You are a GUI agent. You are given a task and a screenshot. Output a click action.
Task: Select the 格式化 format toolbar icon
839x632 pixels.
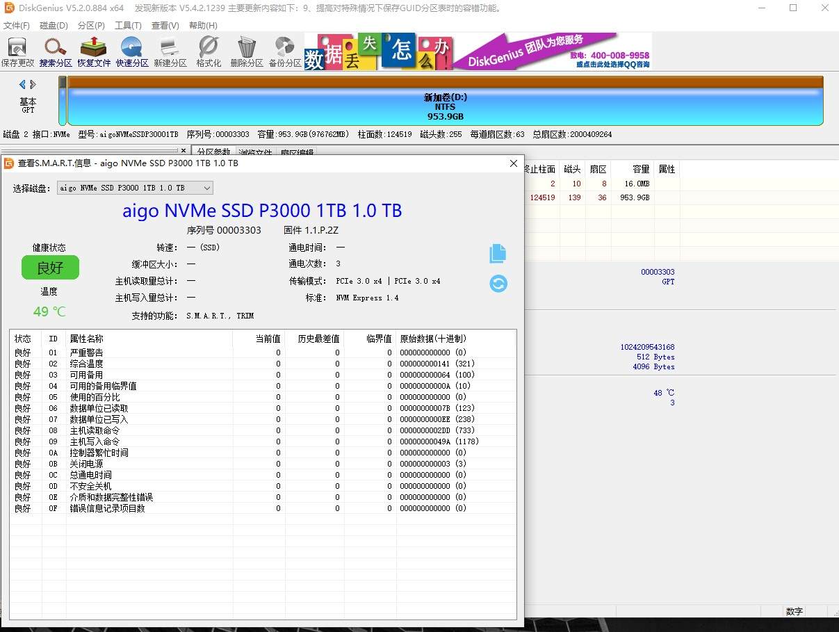pos(209,52)
